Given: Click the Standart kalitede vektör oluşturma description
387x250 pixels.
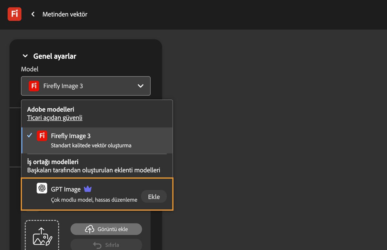Looking at the screenshot, I should [91, 145].
